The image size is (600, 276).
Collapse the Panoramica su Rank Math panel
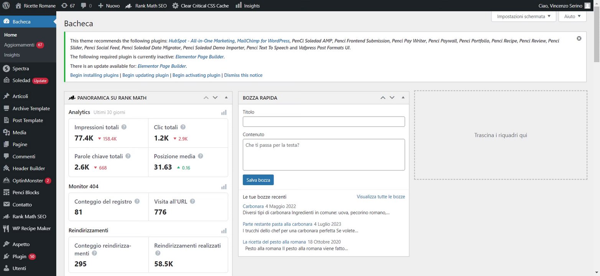coord(226,98)
